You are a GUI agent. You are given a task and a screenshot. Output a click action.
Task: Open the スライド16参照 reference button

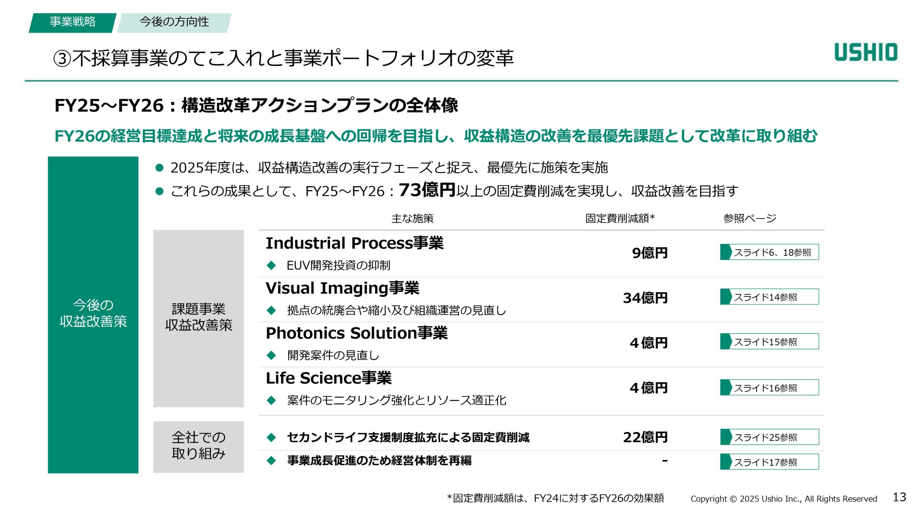coord(772,388)
